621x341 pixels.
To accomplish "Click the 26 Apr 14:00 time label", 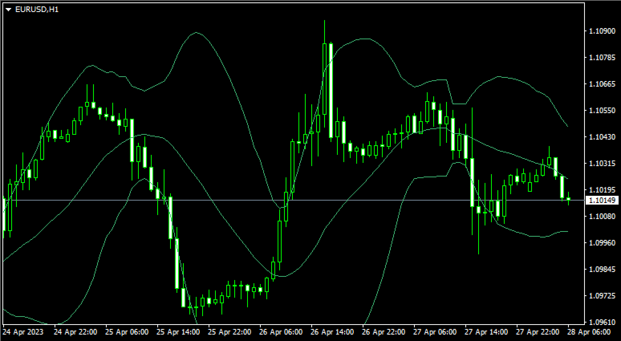I will 332,332.
